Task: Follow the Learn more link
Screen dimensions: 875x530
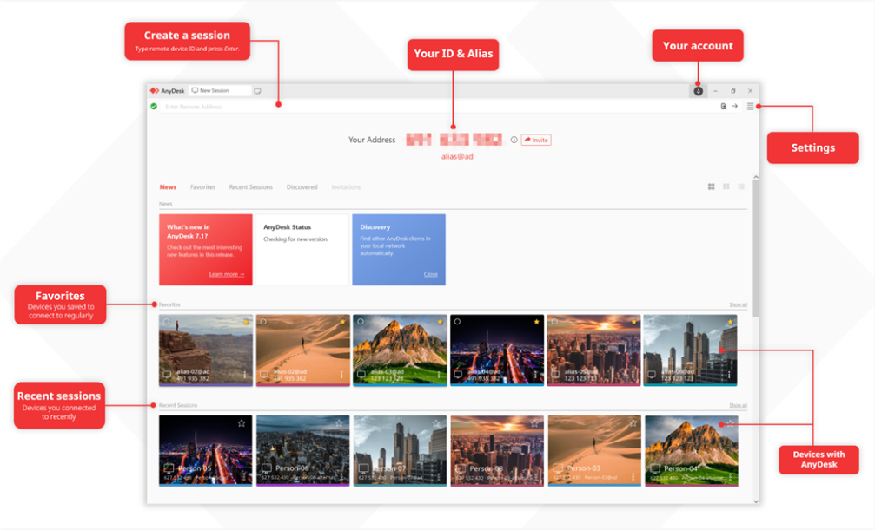Action: (227, 274)
